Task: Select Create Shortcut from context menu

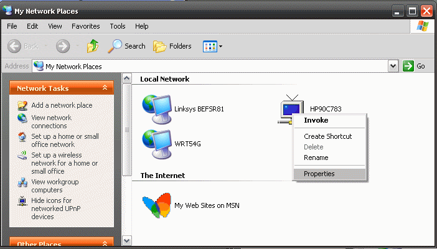Action: pyautogui.click(x=329, y=136)
